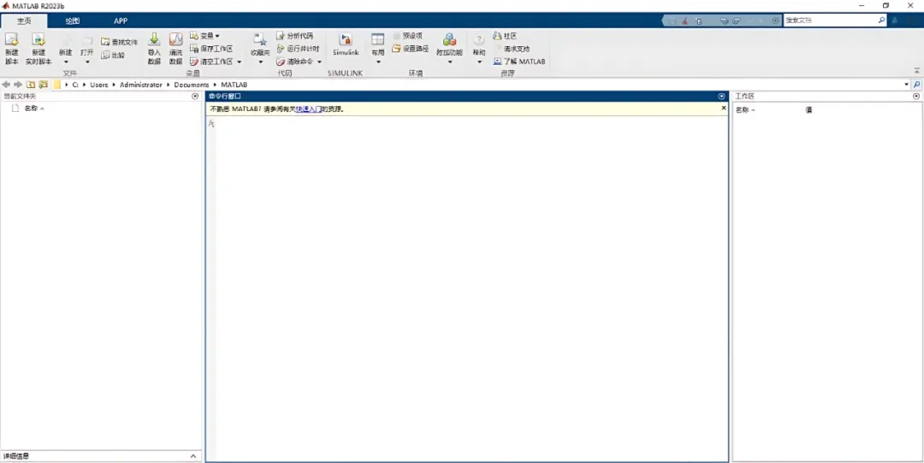Viewport: 924px width, 463px height.
Task: Sort by 名称 column in workspace panel
Action: click(743, 110)
